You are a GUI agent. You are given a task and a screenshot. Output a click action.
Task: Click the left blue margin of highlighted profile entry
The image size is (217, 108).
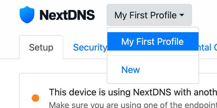pos(114,41)
